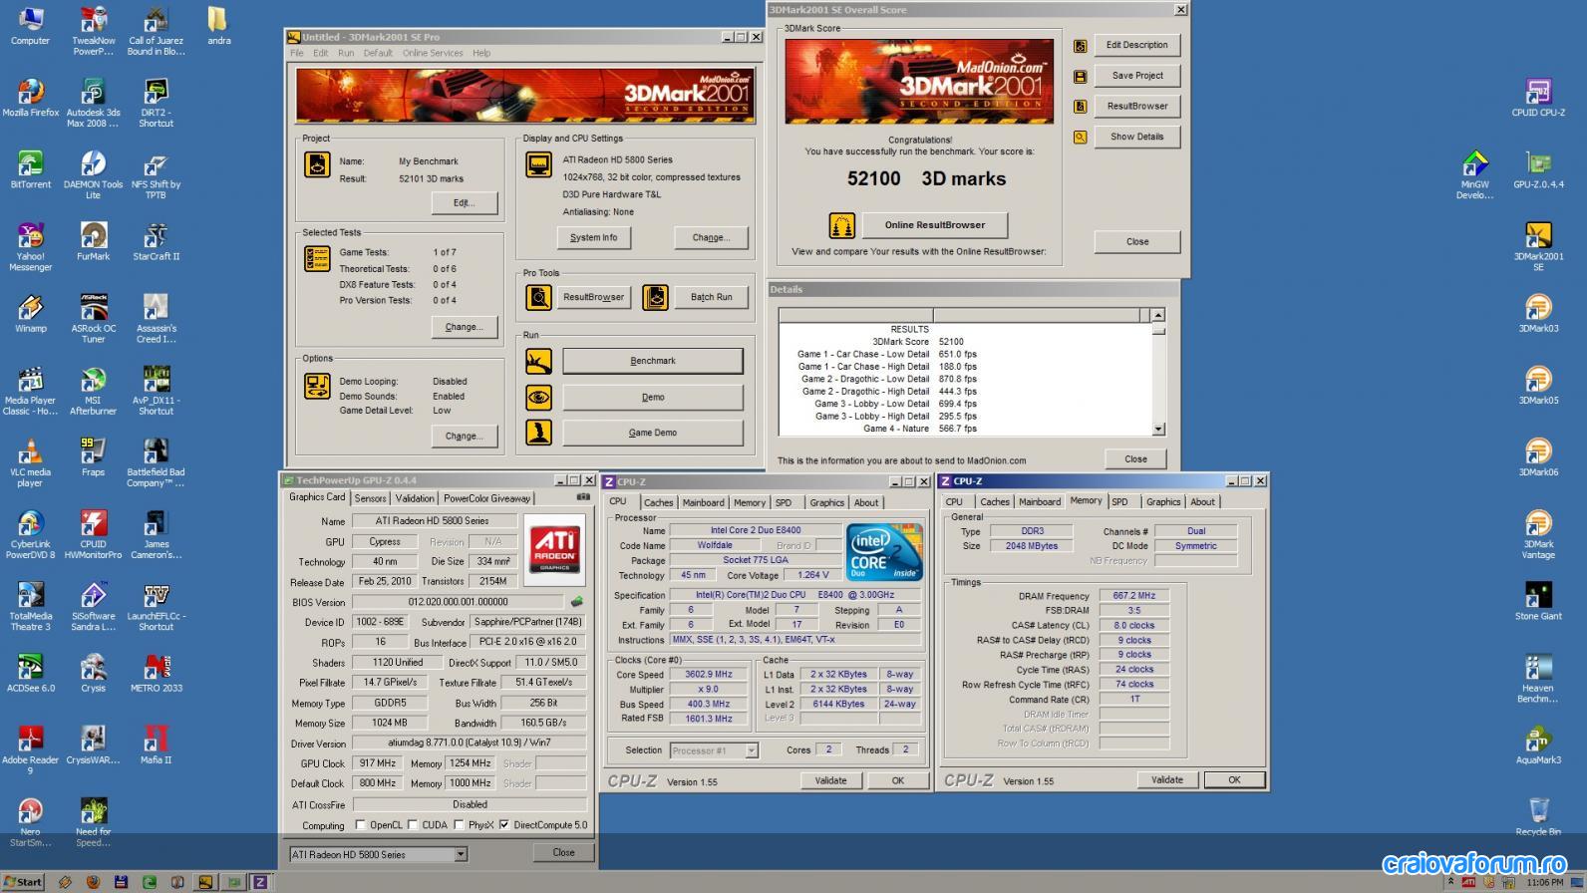This screenshot has width=1587, height=893.
Task: Click the BIOS Version field in GPU-Z
Action: pyautogui.click(x=459, y=602)
